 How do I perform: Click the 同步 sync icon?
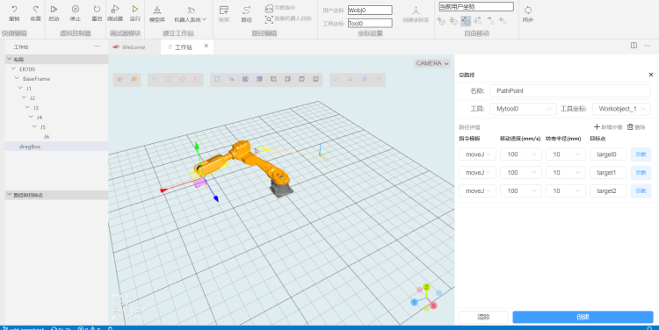pyautogui.click(x=528, y=10)
